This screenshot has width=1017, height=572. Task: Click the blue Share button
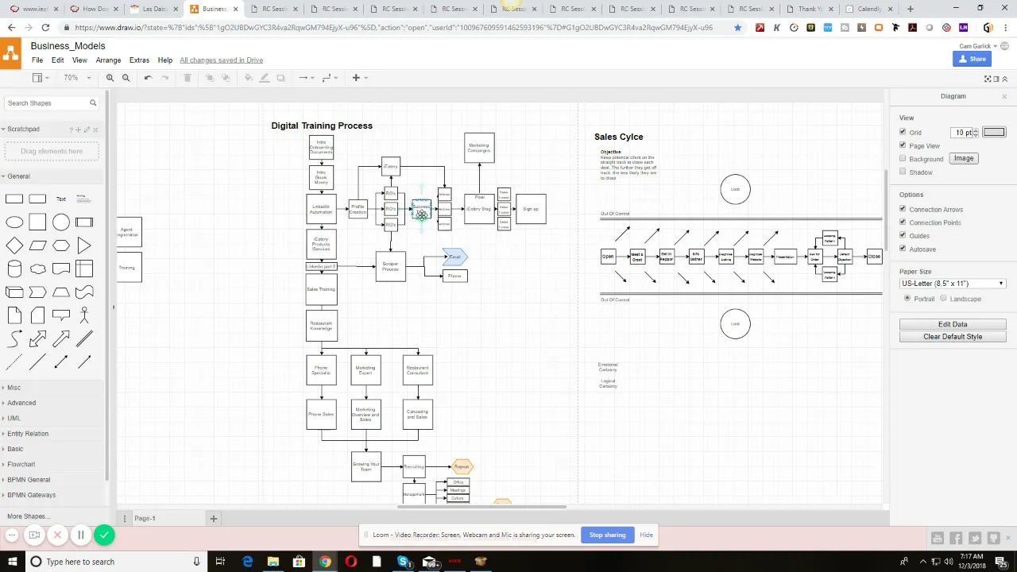(973, 59)
